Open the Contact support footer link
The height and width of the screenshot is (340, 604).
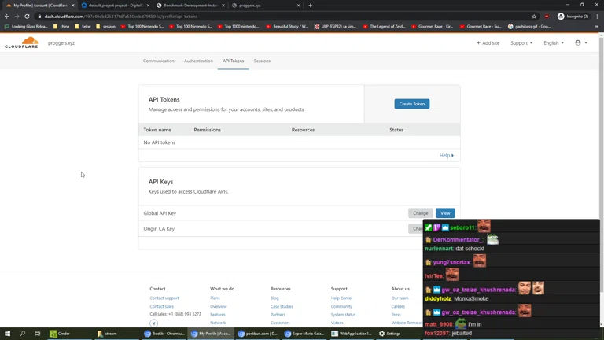coord(164,298)
